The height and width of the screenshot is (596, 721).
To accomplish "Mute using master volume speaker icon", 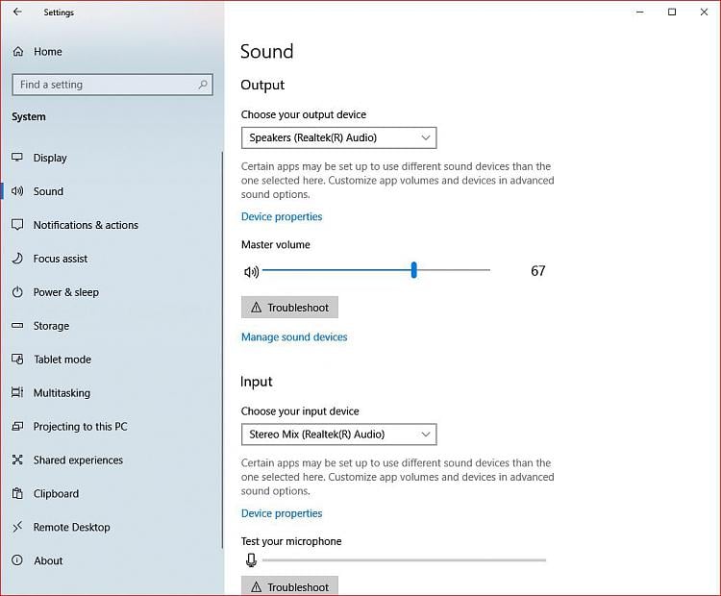I will pyautogui.click(x=251, y=272).
